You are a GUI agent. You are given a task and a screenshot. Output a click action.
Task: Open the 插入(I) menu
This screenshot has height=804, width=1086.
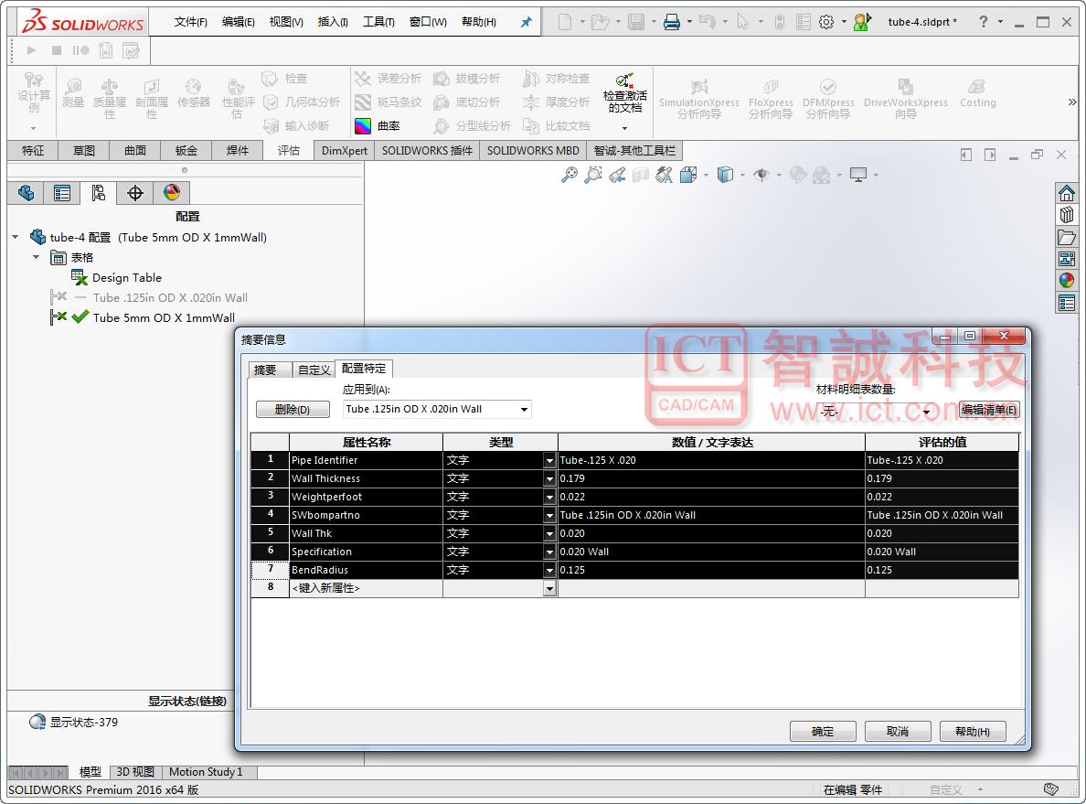(x=333, y=22)
